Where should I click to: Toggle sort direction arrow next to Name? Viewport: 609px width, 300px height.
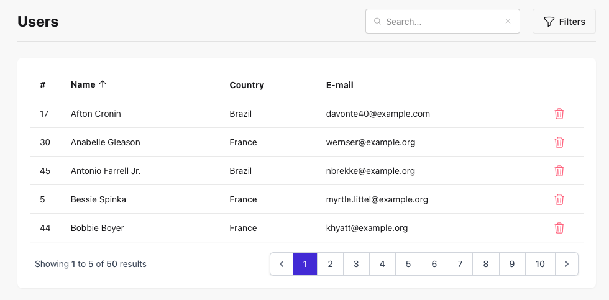103,84
